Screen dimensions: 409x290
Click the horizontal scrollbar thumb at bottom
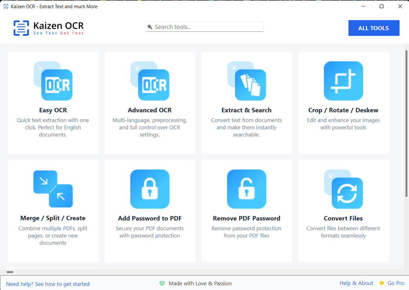[x=10, y=272]
